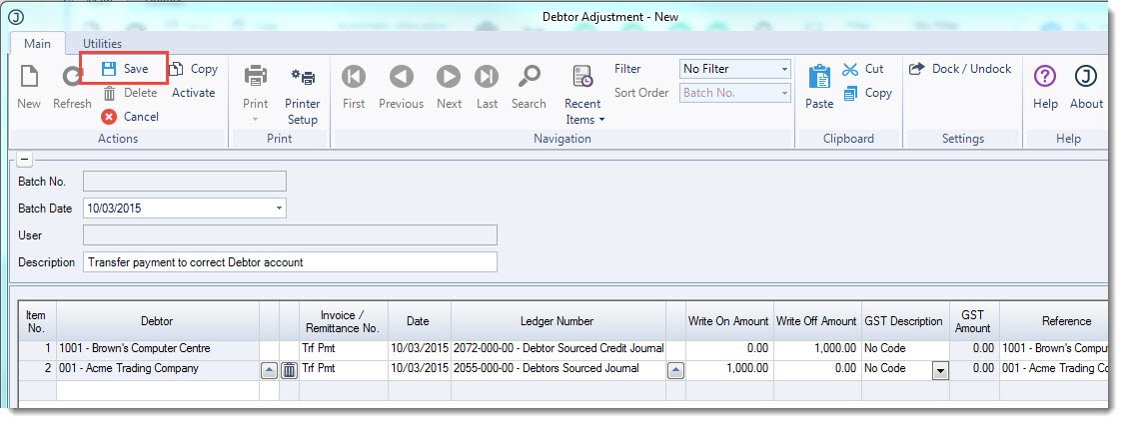Select the 1001 - Brown's Computer Centre cell
Screen dimensions: 1123x423
click(x=158, y=348)
